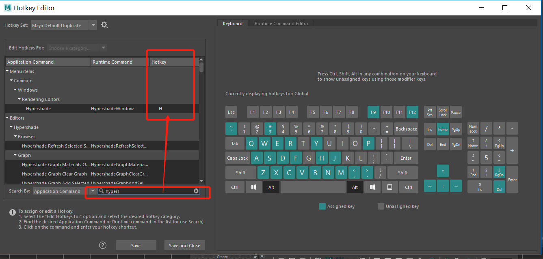Collapse the Common tree node
543x259 pixels.
tap(11, 81)
